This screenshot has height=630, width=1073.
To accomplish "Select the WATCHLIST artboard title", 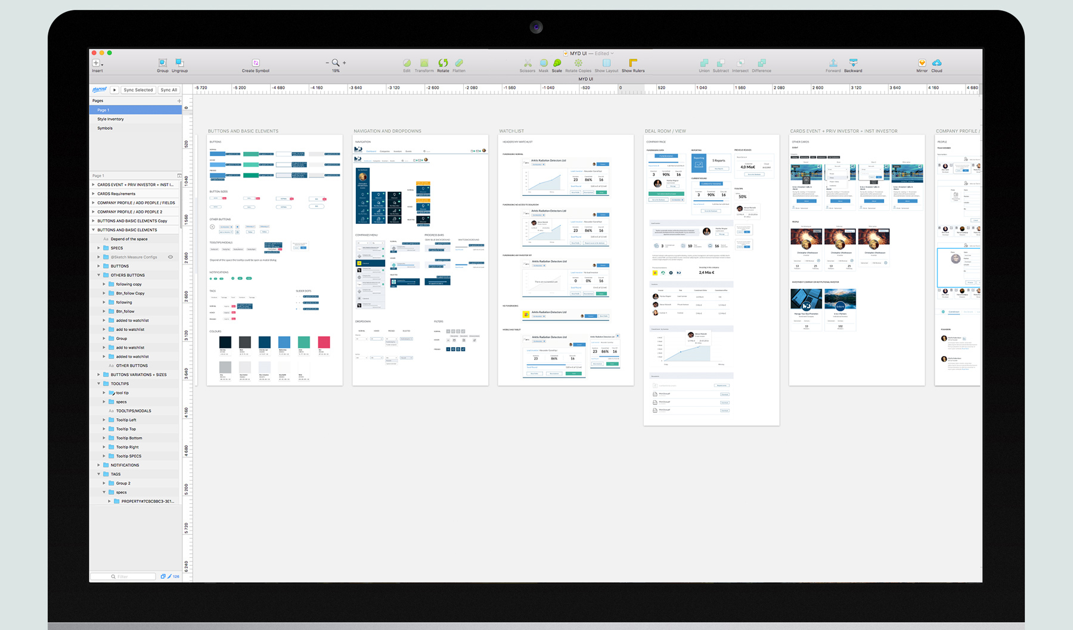I will [x=511, y=131].
